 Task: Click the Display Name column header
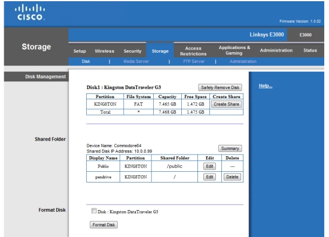(x=103, y=158)
